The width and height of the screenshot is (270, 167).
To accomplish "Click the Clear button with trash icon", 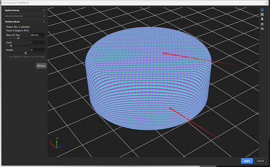I will [41, 66].
